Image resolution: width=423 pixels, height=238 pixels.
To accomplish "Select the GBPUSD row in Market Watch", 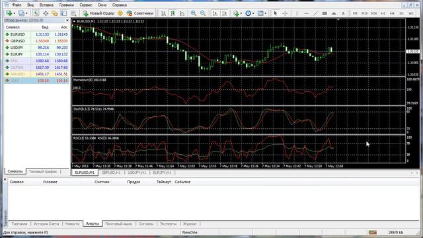I will coord(36,41).
